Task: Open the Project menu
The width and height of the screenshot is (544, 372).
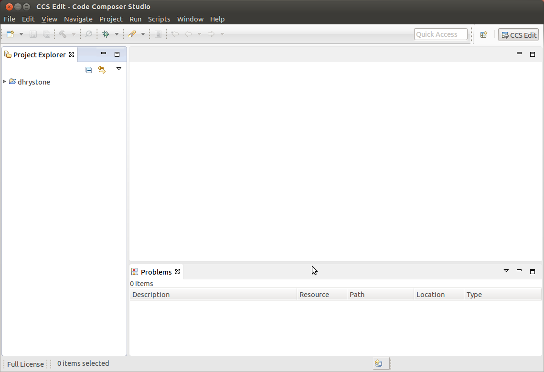Action: (111, 19)
